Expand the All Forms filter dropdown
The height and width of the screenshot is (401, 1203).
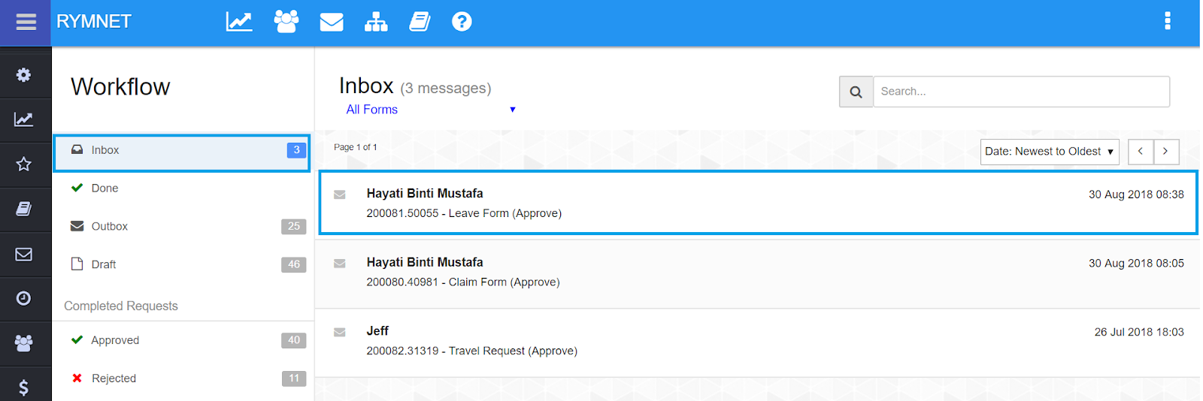(430, 110)
